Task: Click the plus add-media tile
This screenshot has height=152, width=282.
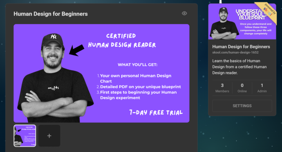Action: (x=49, y=136)
